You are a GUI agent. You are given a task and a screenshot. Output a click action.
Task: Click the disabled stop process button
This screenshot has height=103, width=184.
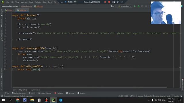tap(146, 6)
